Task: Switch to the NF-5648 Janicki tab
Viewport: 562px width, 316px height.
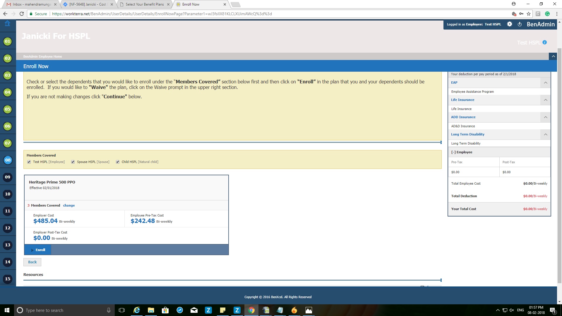Action: click(x=88, y=4)
